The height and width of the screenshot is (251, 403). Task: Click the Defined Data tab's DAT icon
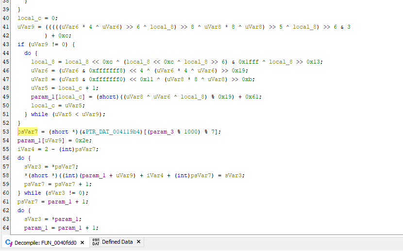pyautogui.click(x=96, y=242)
